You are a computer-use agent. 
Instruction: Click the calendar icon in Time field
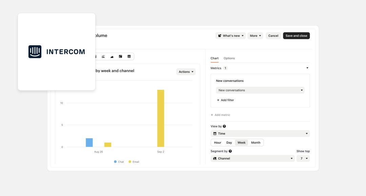pos(215,133)
